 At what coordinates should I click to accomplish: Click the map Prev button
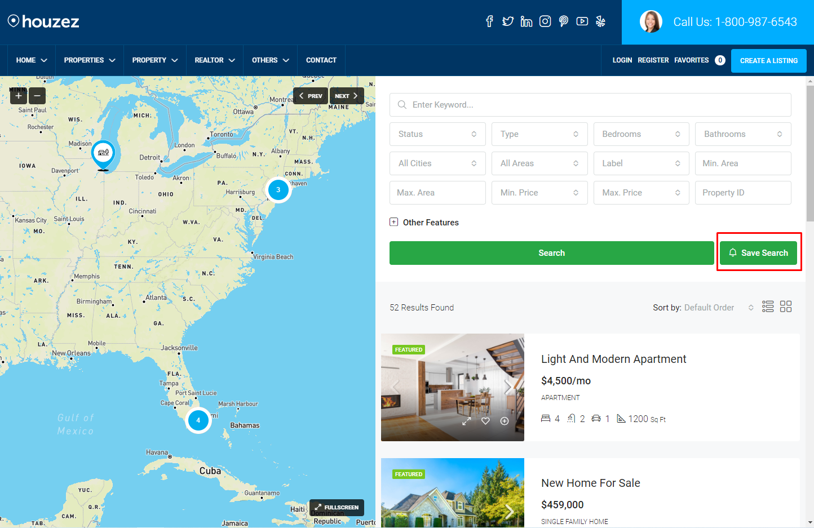click(x=311, y=96)
